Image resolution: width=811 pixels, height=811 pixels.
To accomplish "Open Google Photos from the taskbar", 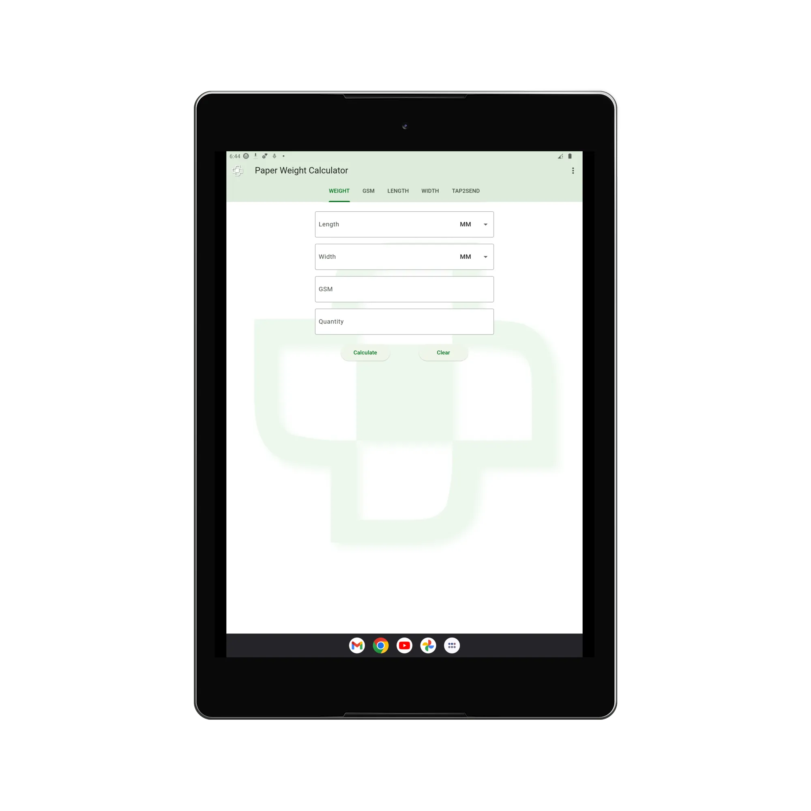I will pos(431,646).
